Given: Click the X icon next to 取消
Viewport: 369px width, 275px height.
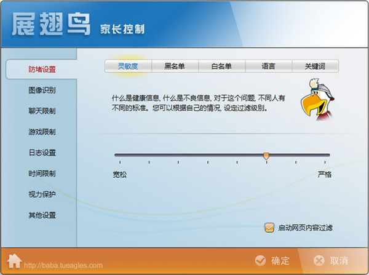Looking at the screenshot, I should [319, 261].
